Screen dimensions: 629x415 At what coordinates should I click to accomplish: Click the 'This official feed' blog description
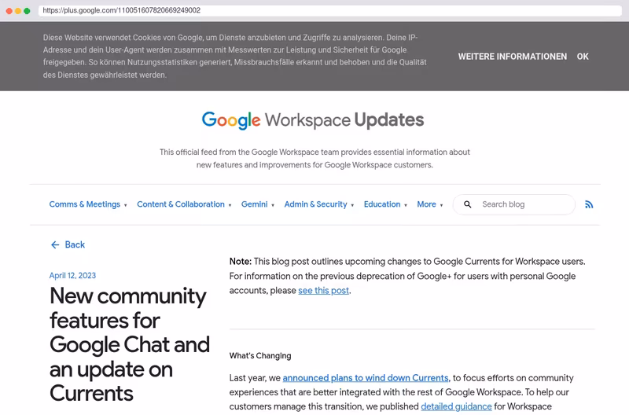point(314,159)
